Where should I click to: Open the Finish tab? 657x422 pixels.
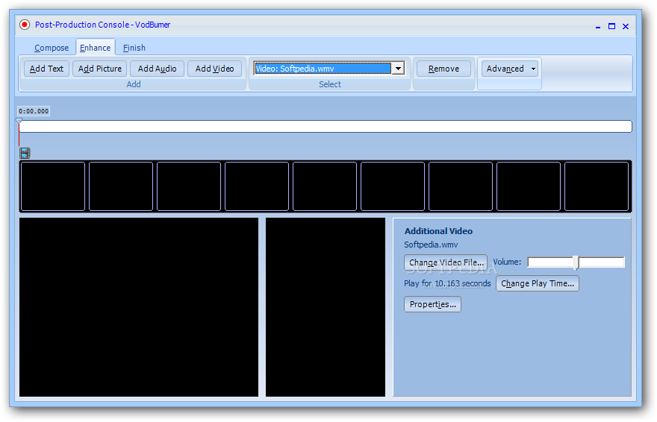134,48
